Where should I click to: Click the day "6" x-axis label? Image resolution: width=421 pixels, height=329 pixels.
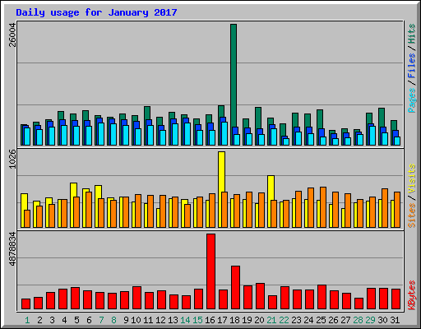(x=89, y=320)
